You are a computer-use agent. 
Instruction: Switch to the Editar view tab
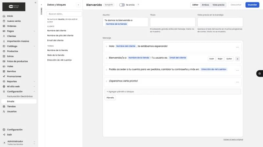(x=195, y=5)
